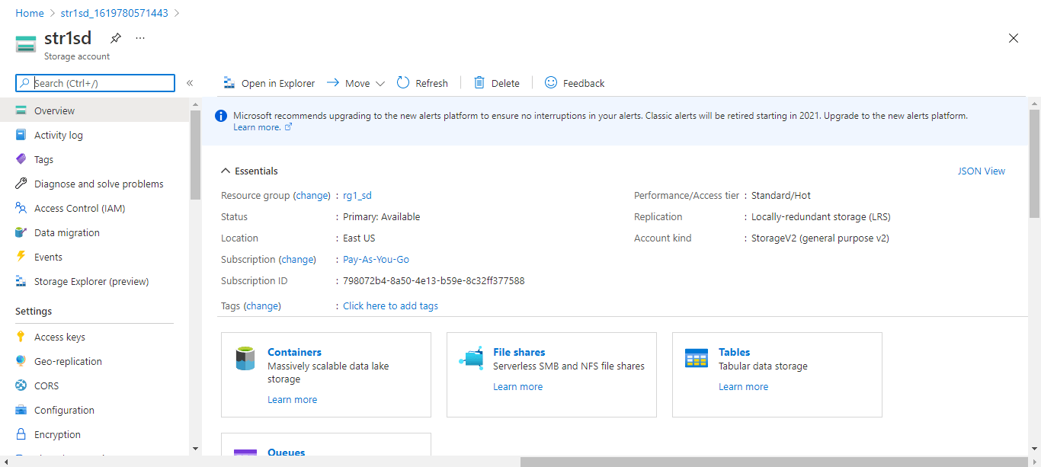This screenshot has width=1041, height=467.
Task: Click the Activity log icon
Action: point(21,135)
